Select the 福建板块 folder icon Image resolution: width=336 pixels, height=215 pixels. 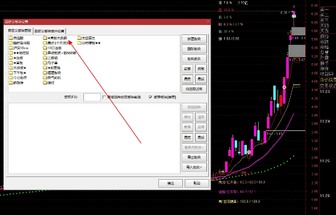pyautogui.click(x=45, y=73)
